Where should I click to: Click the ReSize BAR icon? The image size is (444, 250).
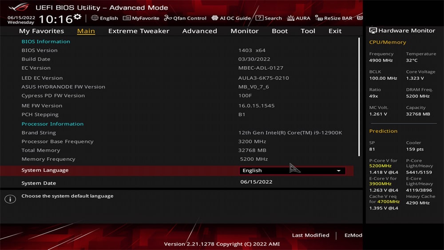pyautogui.click(x=319, y=18)
